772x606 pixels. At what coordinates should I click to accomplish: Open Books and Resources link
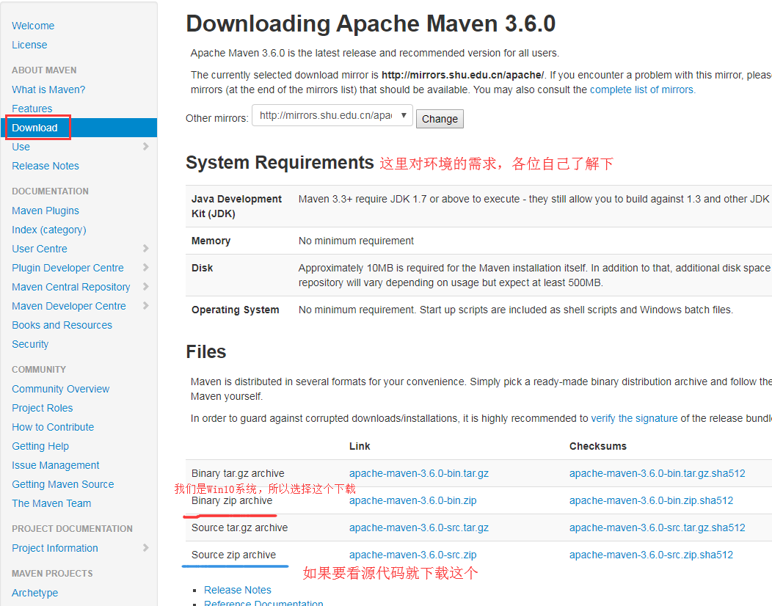(x=62, y=325)
